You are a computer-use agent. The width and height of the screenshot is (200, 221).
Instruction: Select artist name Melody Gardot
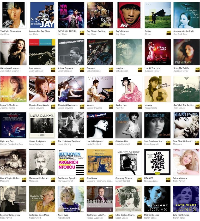(123, 181)
